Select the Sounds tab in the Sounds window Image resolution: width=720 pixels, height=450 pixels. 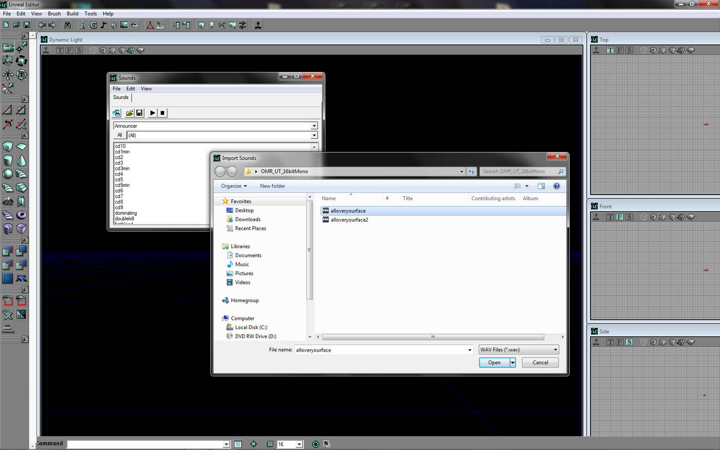[x=121, y=97]
